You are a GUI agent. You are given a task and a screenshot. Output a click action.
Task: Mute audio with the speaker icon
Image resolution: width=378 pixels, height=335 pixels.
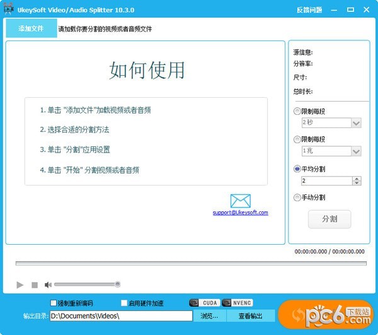[48, 285]
